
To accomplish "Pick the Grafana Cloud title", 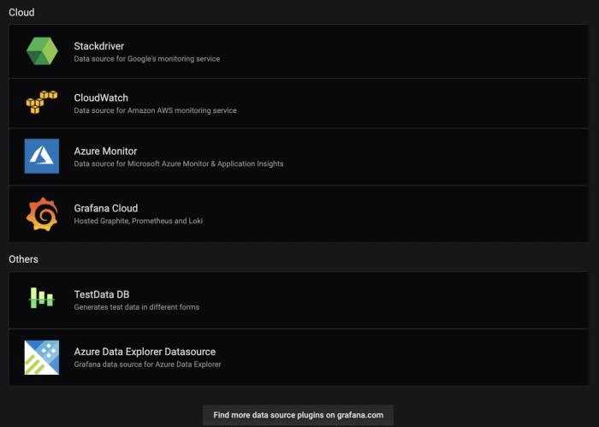I will point(106,208).
